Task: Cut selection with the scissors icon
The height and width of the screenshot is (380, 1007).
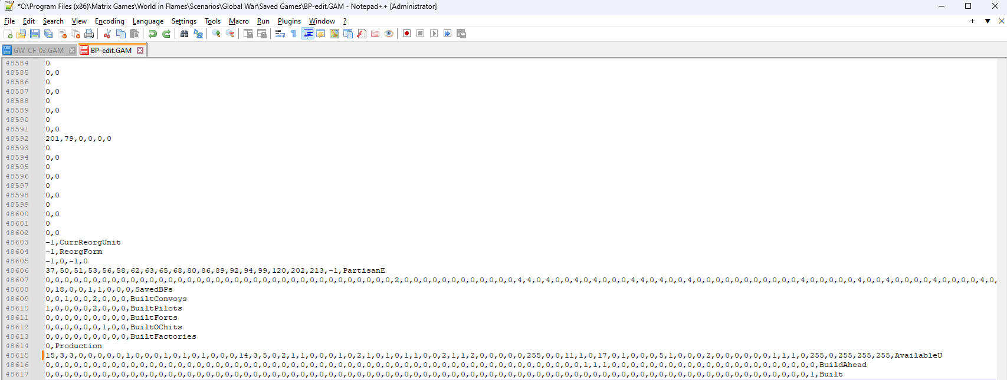Action: click(x=107, y=34)
